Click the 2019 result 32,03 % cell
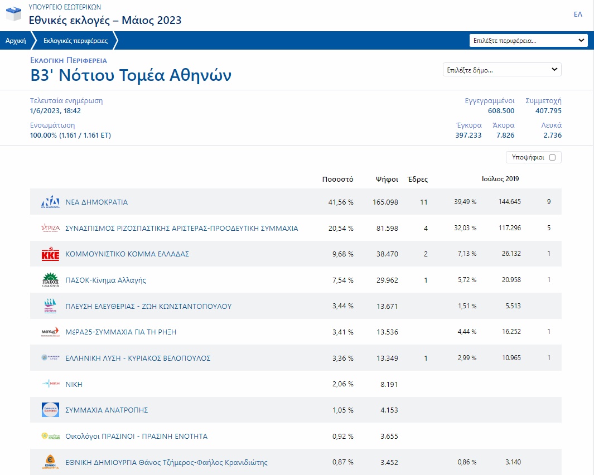Screen dimensions: 594x475 click(465, 227)
